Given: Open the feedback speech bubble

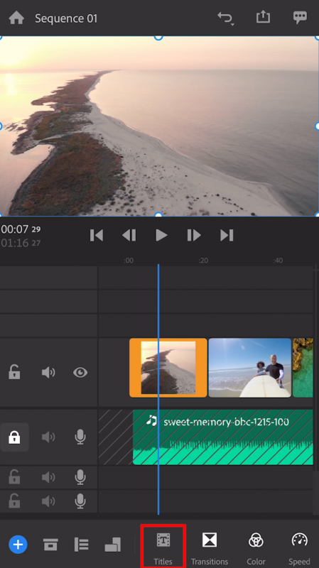Looking at the screenshot, I should (x=300, y=17).
